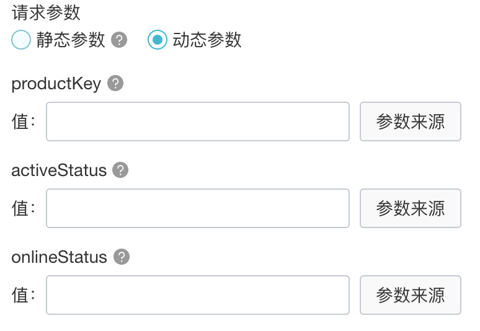Click the 动态参数 label text
480x331 pixels.
tap(207, 40)
